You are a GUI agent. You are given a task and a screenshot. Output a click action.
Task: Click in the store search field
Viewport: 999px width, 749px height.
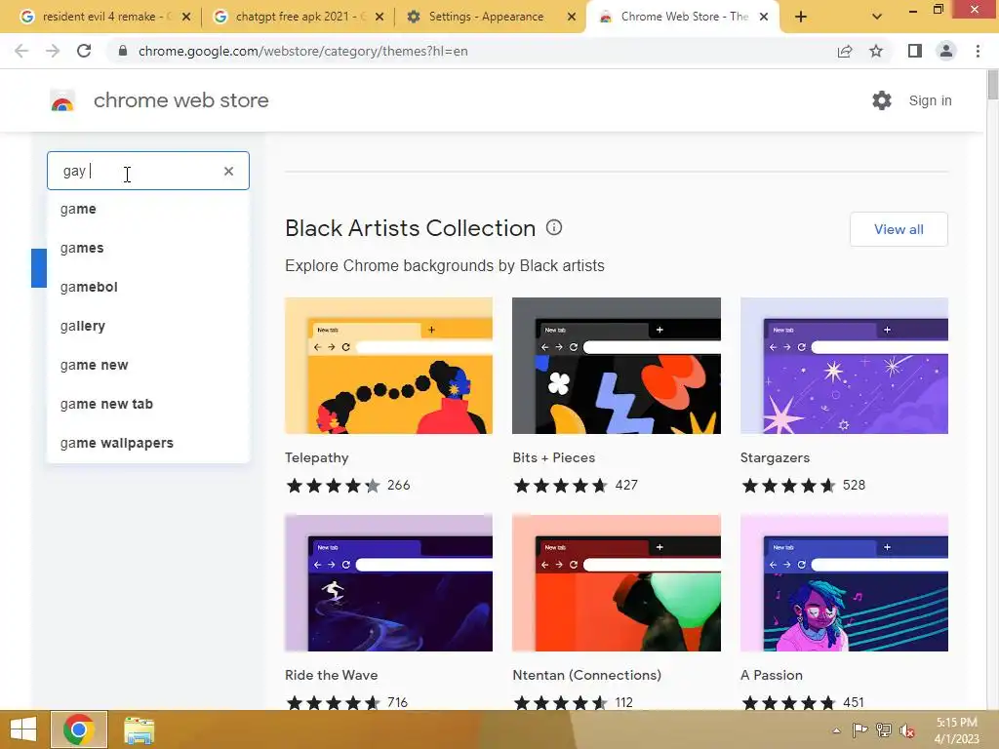coord(148,171)
